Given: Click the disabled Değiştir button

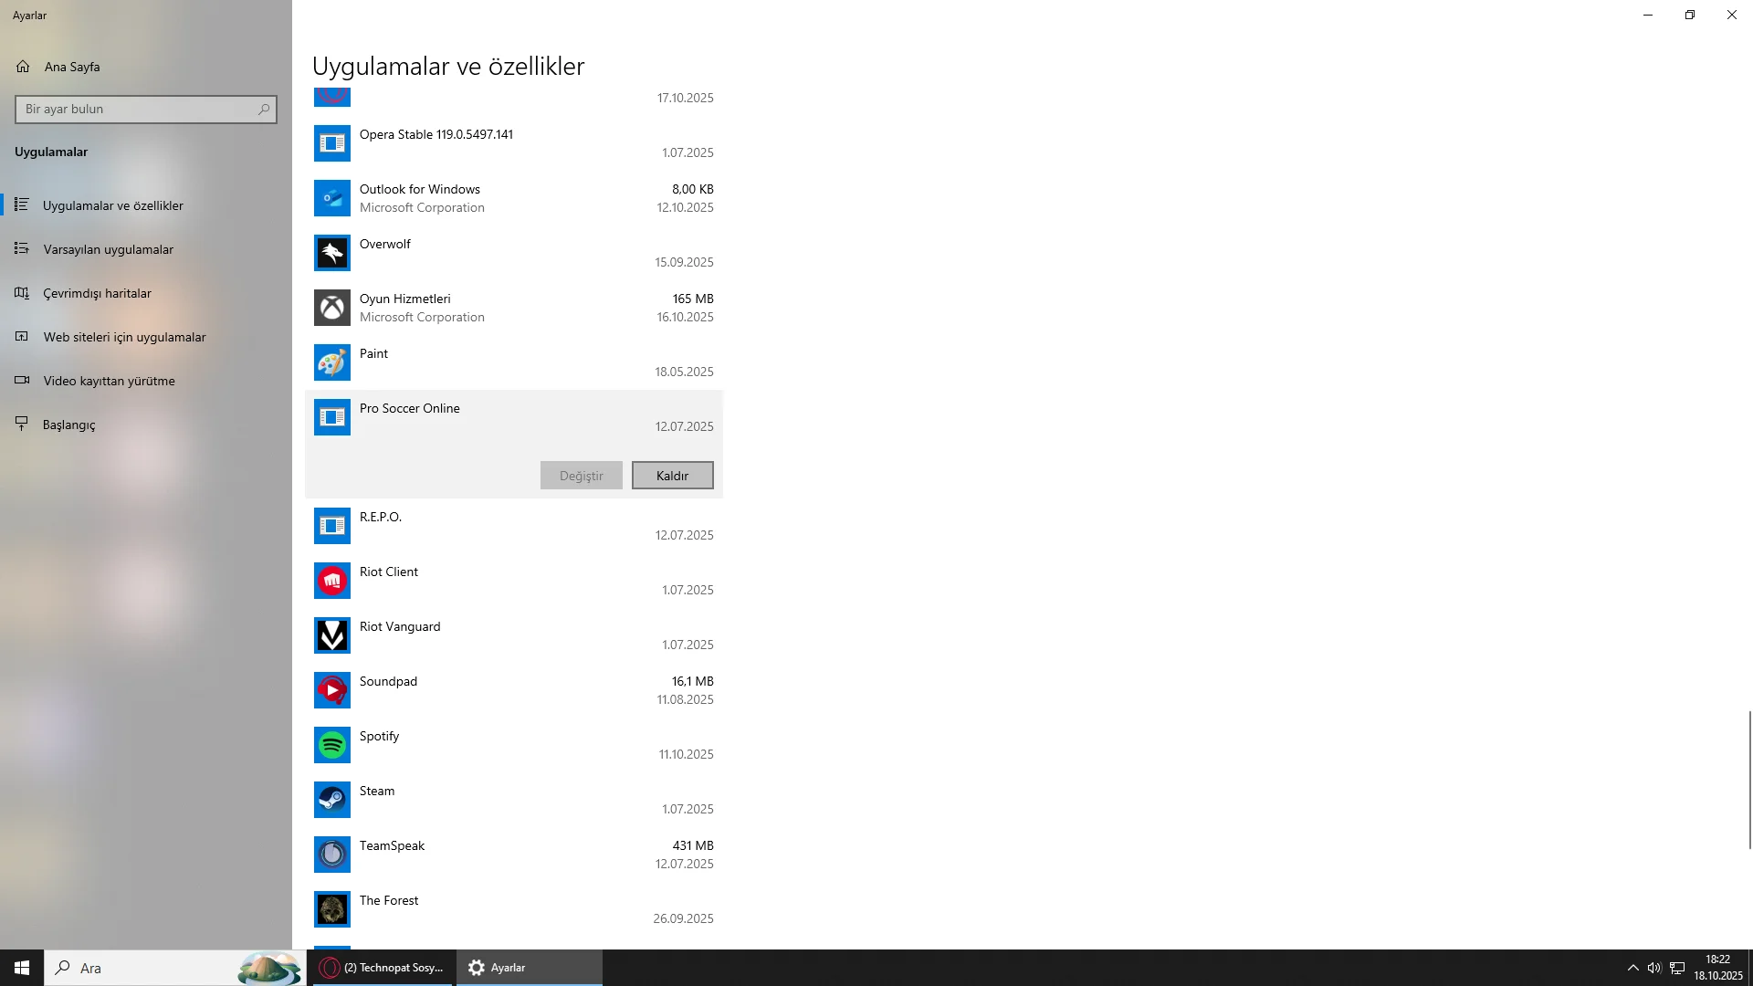Looking at the screenshot, I should (581, 476).
